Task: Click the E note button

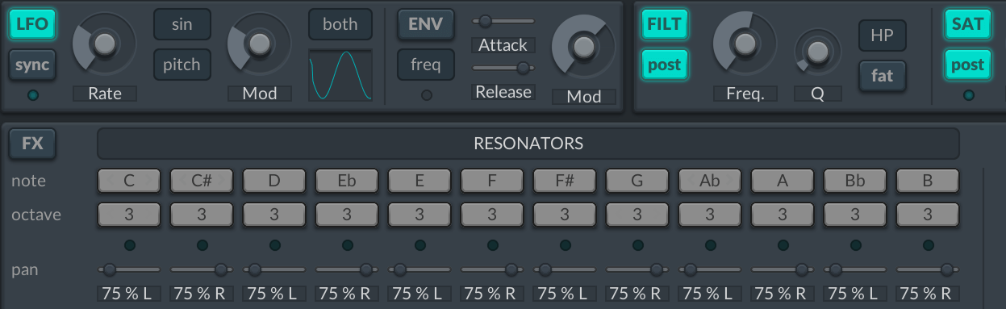Action: 420,182
